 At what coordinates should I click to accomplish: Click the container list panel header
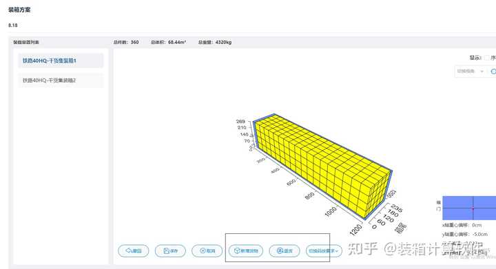coord(26,42)
